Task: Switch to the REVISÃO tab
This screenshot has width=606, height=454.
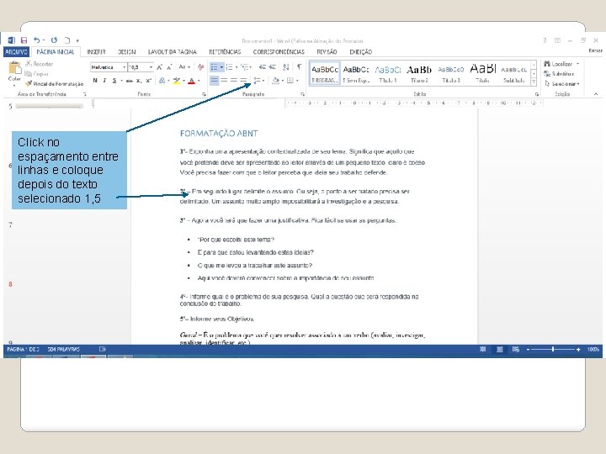Action: (x=327, y=52)
